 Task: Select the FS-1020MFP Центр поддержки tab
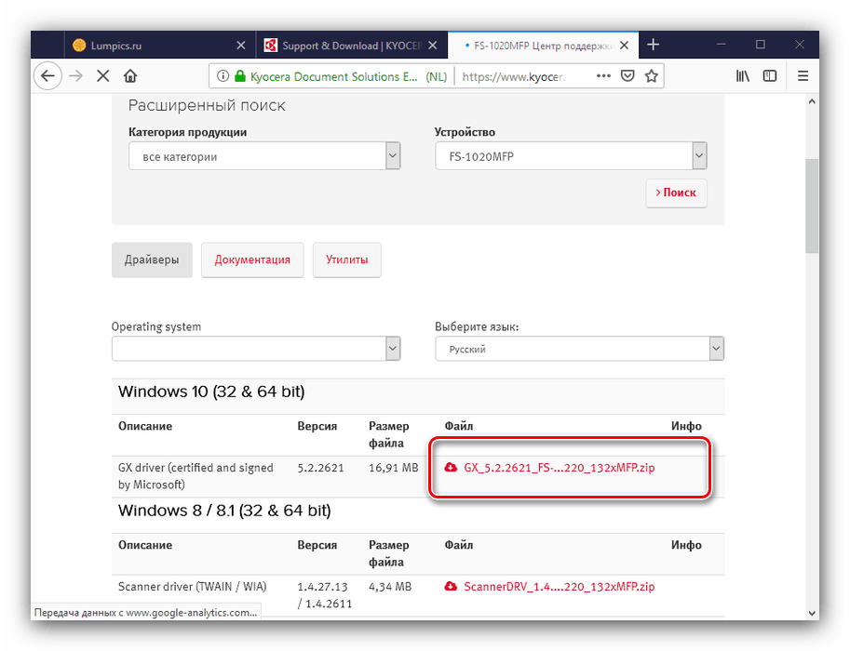pyautogui.click(x=543, y=45)
